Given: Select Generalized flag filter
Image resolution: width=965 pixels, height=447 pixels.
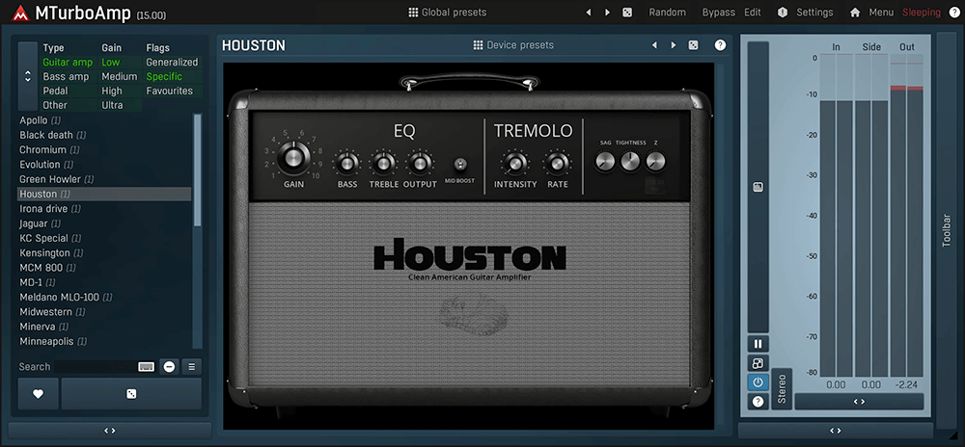Looking at the screenshot, I should point(173,62).
